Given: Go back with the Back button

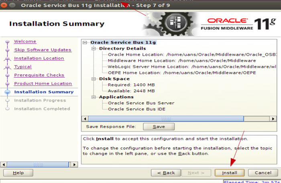Looking at the screenshot, I should [x=166, y=173].
